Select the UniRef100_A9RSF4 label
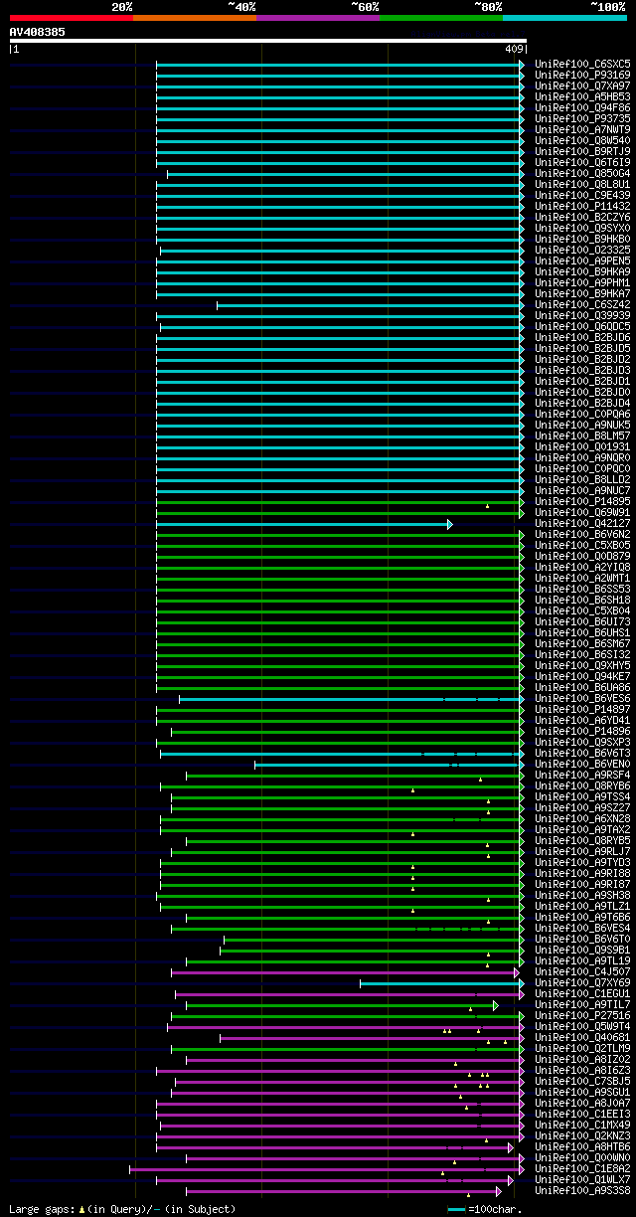Viewport: 636px width, 1217px height. pyautogui.click(x=582, y=776)
